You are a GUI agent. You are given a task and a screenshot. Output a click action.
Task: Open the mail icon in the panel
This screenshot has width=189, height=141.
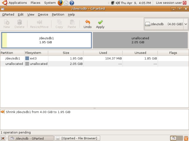tap(66, 3)
